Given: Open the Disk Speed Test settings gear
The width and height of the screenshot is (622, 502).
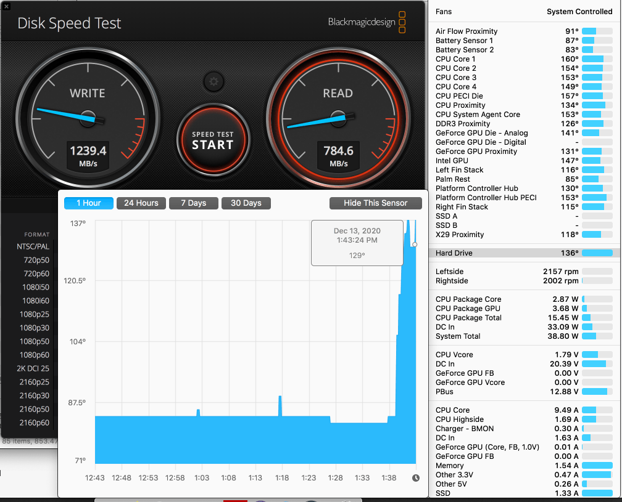Looking at the screenshot, I should point(214,81).
